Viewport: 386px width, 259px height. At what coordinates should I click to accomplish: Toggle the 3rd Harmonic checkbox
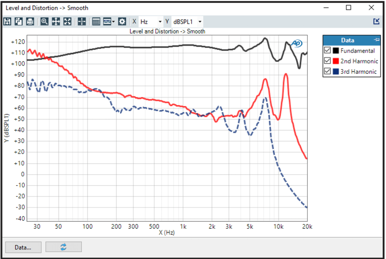coord(327,72)
